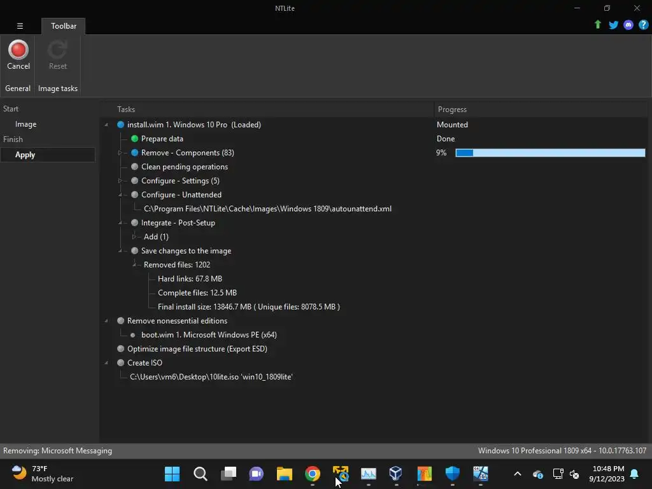Open the clock showing 10:48 PM
Viewport: 652px width, 489px height.
(607, 474)
